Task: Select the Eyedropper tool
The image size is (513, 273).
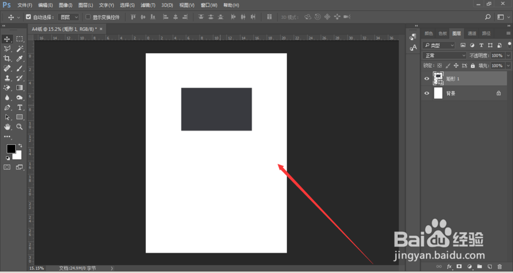Action: (x=19, y=59)
